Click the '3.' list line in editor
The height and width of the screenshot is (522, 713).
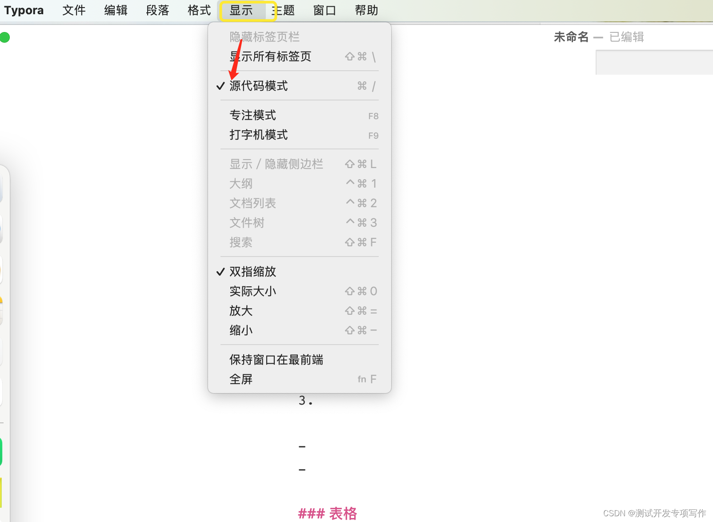306,401
